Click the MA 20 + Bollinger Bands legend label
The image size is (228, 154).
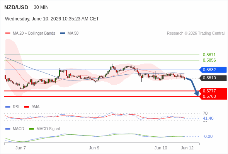pyautogui.click(x=34, y=33)
